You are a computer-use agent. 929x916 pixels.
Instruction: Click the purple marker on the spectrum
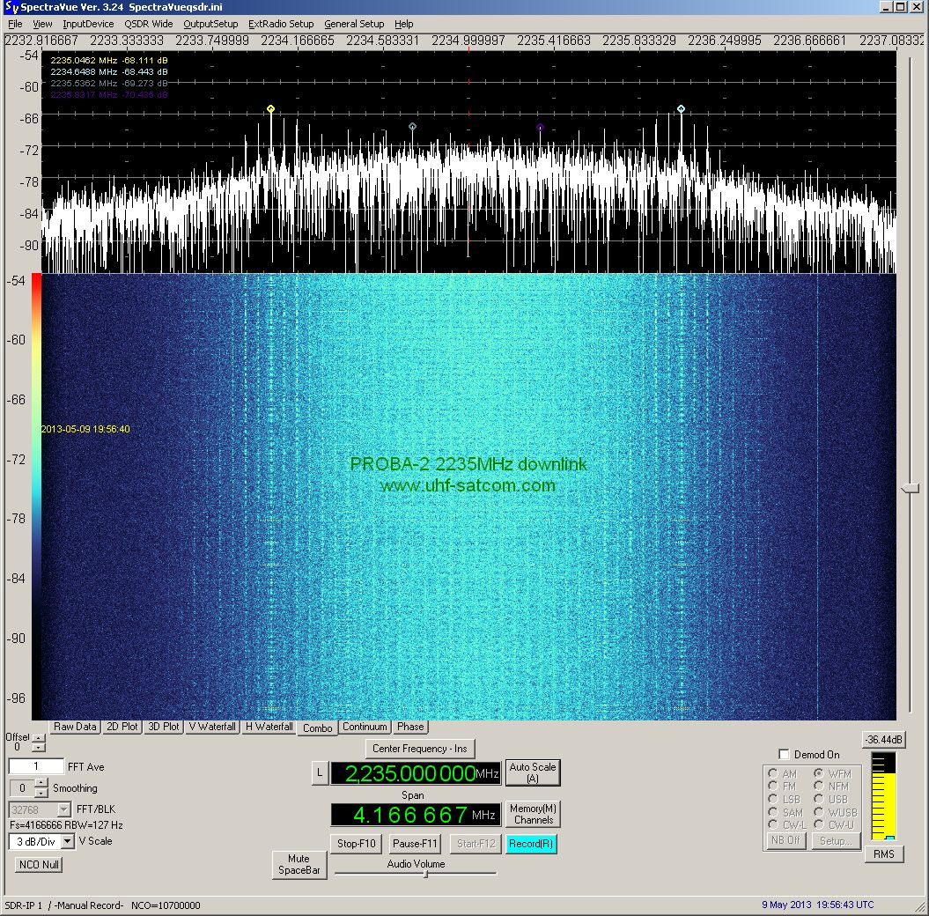pyautogui.click(x=540, y=128)
